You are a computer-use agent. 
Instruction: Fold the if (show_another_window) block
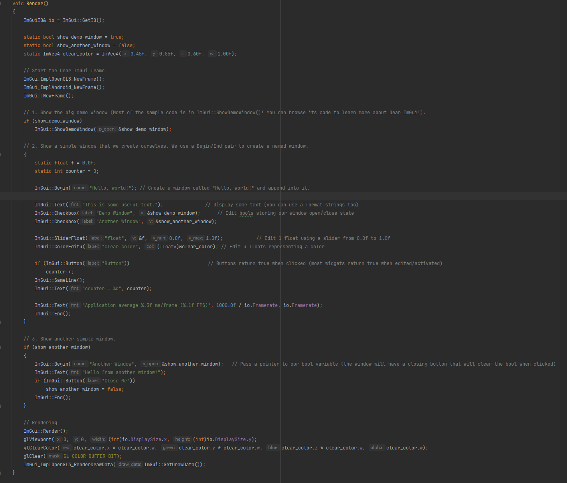(1, 347)
